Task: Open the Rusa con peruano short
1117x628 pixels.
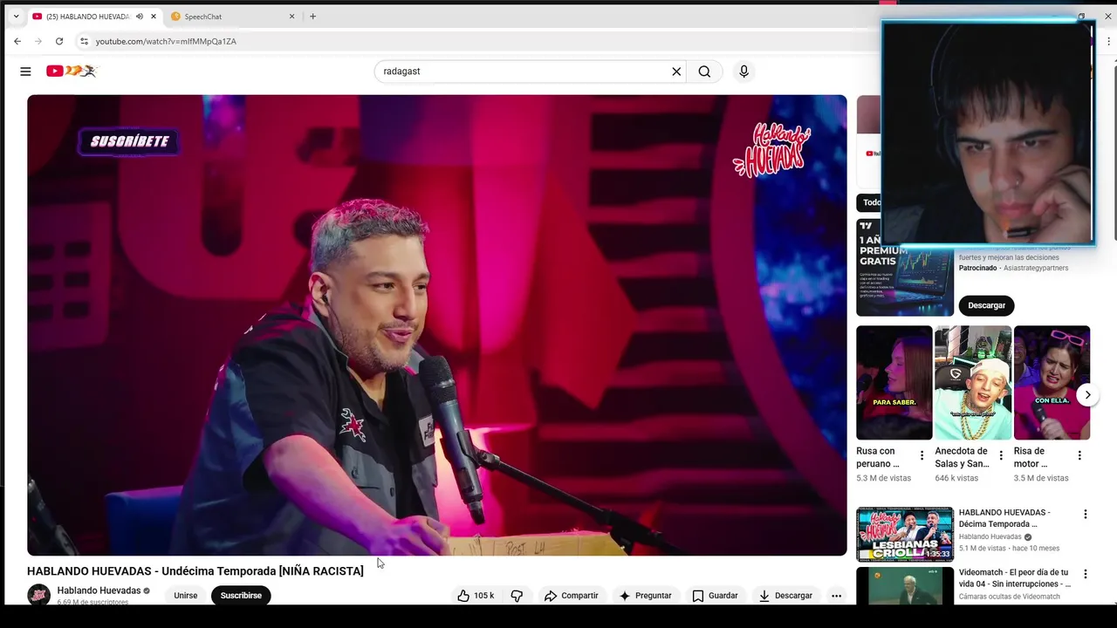Action: [894, 383]
